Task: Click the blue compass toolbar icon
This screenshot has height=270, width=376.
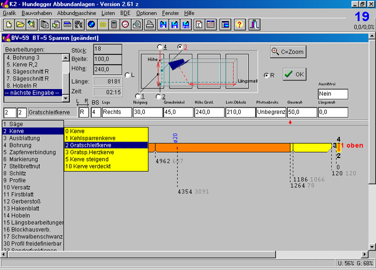Action: (x=91, y=24)
